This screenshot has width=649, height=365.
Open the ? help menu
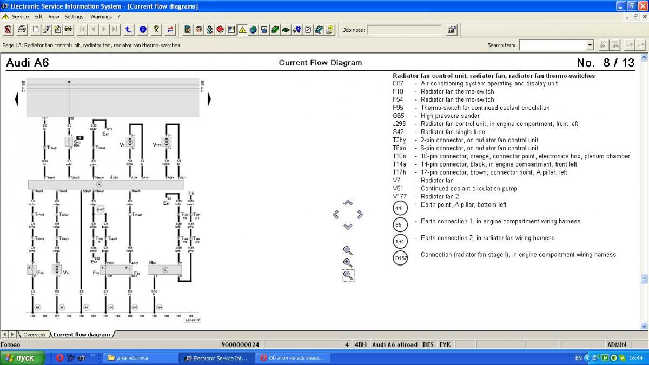(x=118, y=17)
